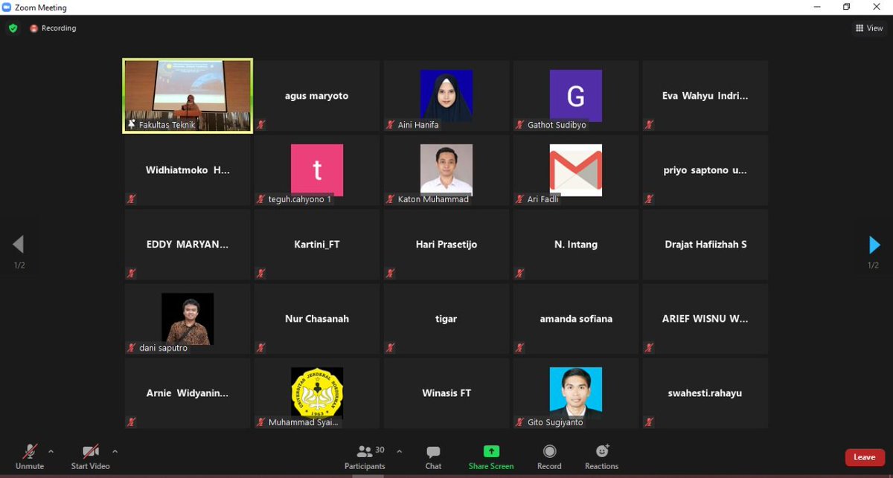Select the Kartini_FT tile
The image size is (893, 478).
[317, 245]
